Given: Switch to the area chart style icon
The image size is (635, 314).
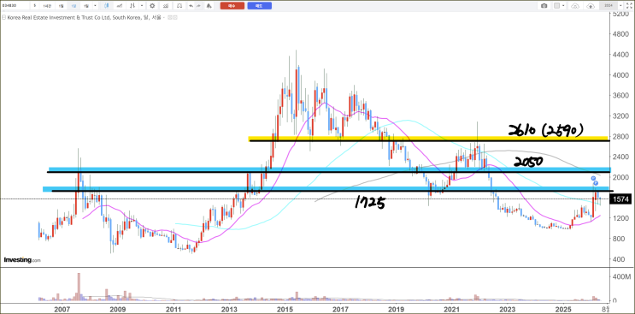Looking at the screenshot, I should [x=119, y=6].
